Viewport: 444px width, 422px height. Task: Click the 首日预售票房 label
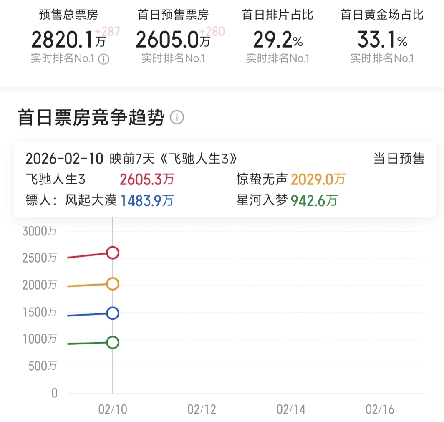tap(173, 15)
